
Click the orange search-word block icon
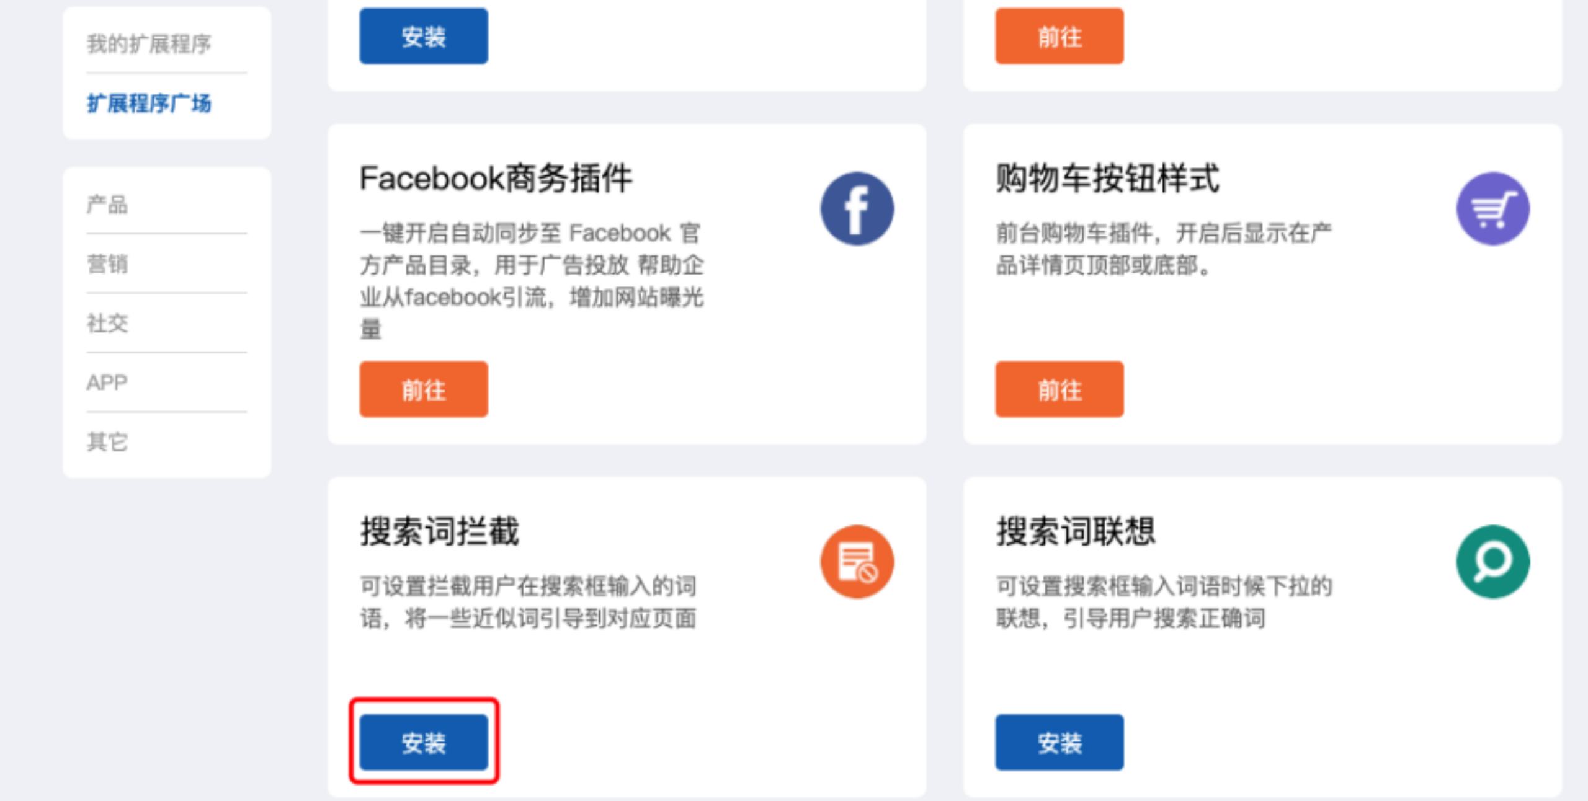click(857, 562)
